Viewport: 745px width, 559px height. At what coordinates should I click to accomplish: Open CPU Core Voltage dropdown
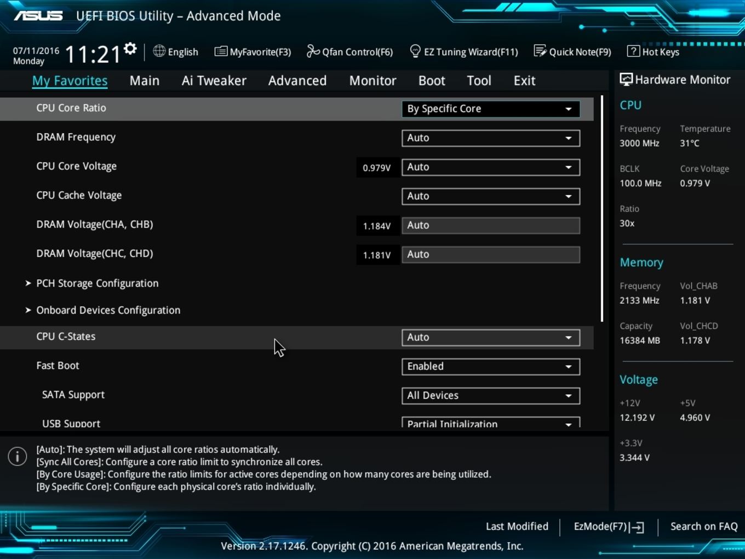point(491,167)
